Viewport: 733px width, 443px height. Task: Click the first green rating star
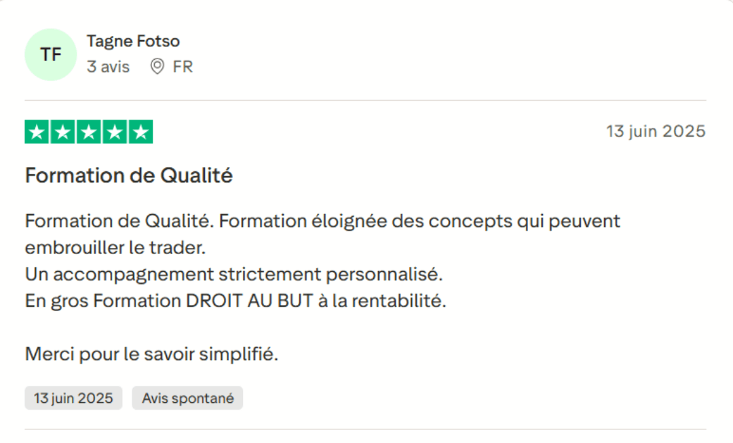[x=37, y=132]
